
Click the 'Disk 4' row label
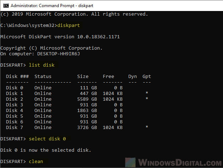tap(15, 111)
